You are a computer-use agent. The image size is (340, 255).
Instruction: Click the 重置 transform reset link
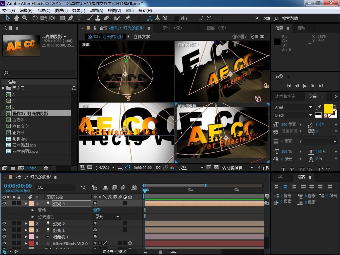point(97,210)
